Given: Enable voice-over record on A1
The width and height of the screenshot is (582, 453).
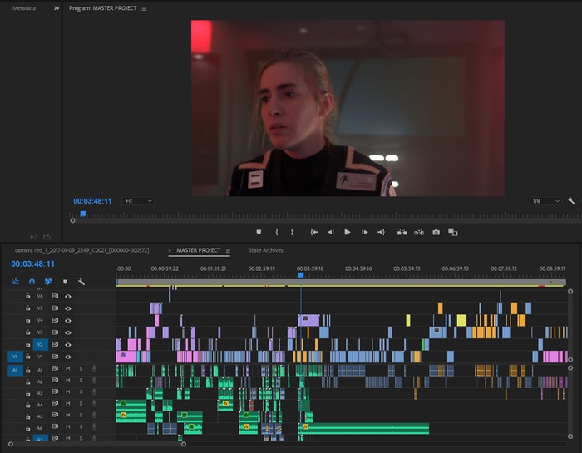Looking at the screenshot, I should [94, 369].
